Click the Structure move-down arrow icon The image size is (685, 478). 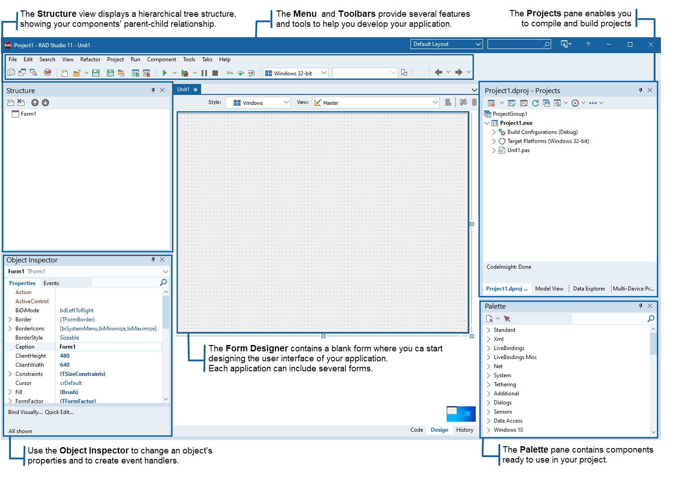(x=45, y=103)
